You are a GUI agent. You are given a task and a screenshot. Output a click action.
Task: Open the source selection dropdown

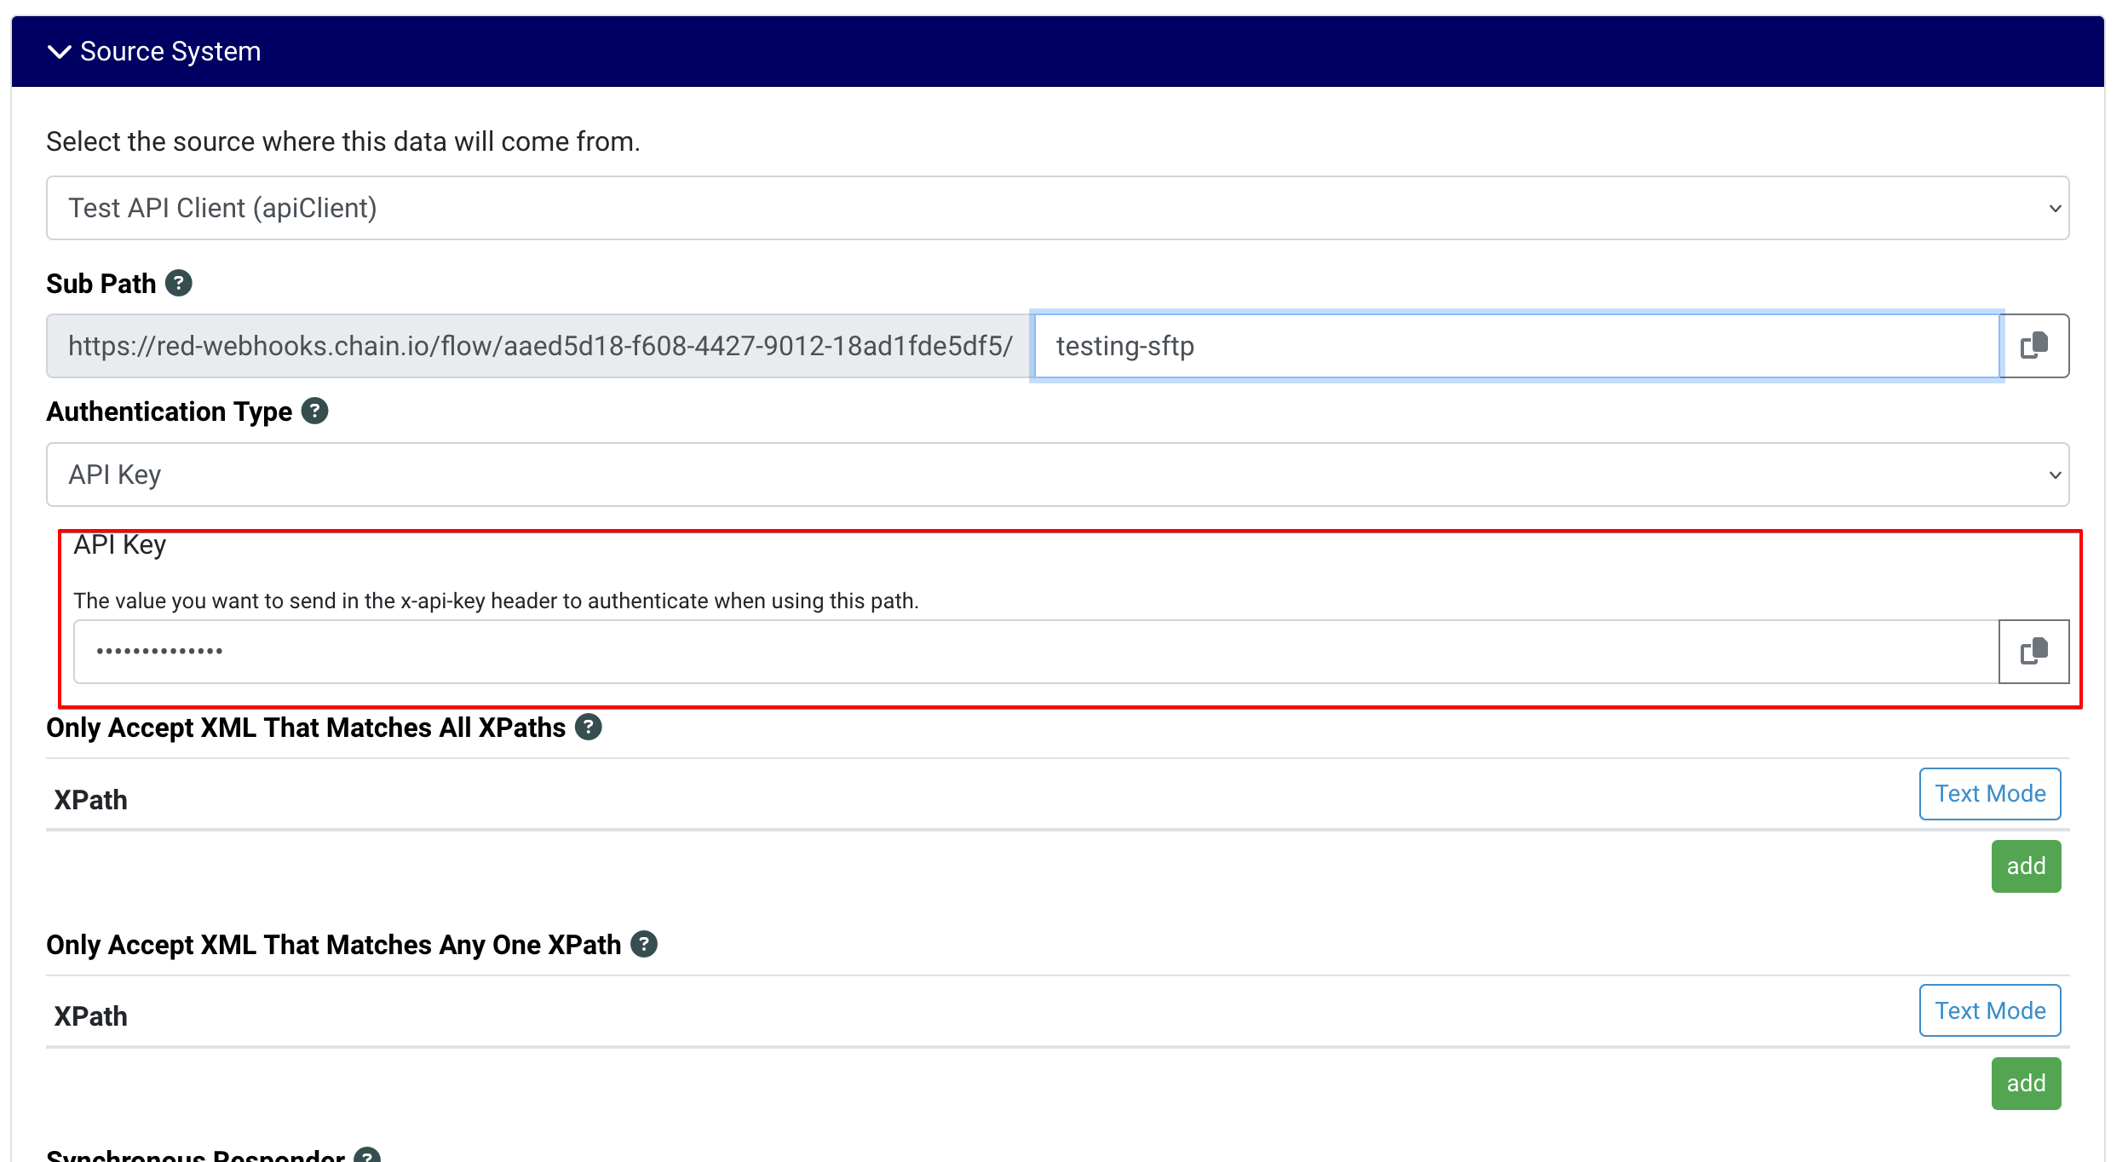point(1057,208)
